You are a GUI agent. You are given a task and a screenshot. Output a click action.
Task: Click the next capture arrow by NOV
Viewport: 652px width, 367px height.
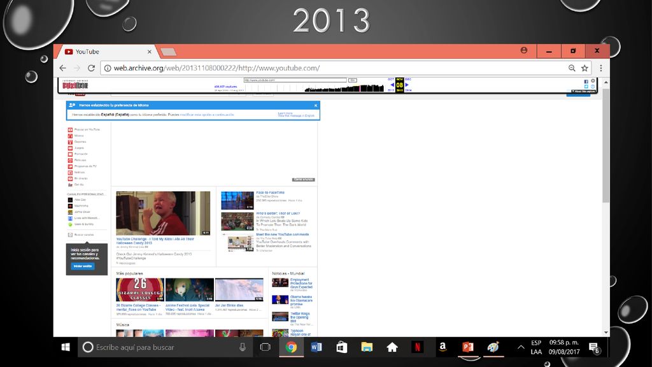pos(407,85)
